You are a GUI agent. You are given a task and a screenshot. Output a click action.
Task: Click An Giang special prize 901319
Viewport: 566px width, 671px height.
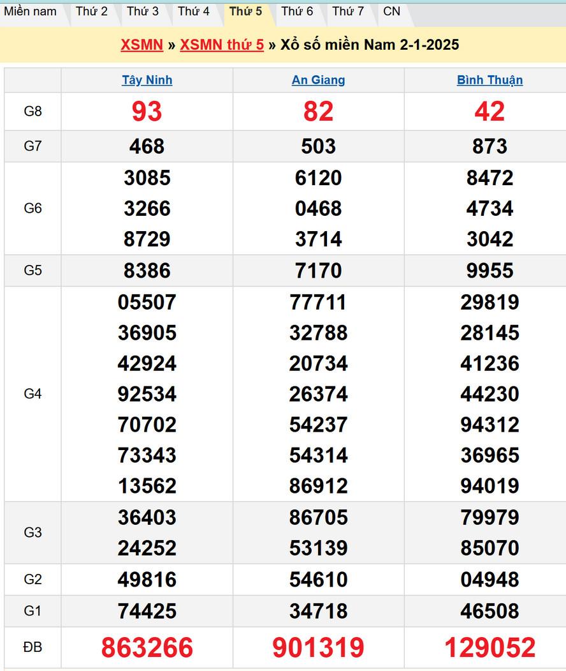click(x=319, y=648)
